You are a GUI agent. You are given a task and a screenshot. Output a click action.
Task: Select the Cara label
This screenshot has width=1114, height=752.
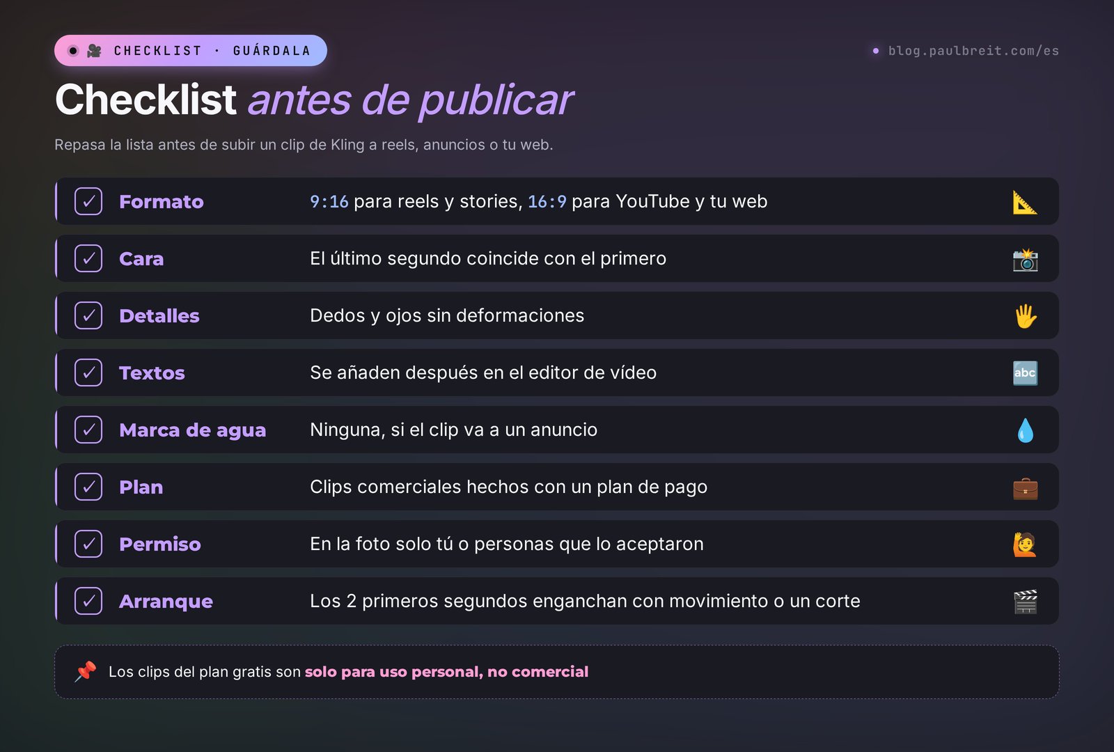point(141,259)
